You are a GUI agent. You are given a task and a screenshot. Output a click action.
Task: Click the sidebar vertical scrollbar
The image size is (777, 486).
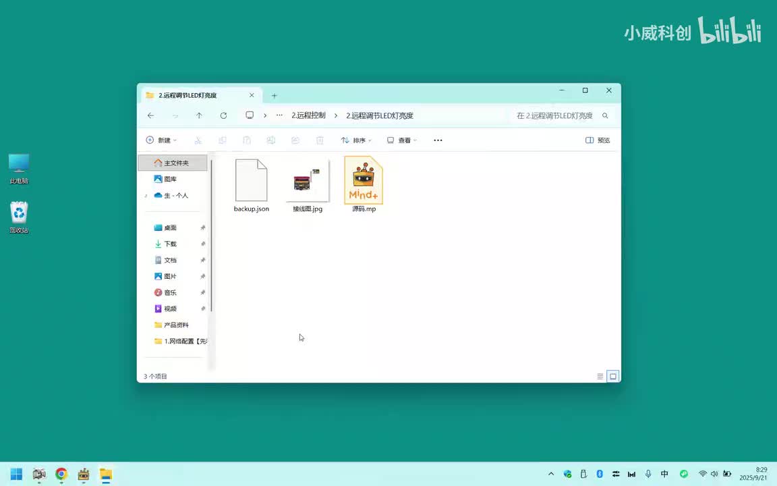pyautogui.click(x=212, y=235)
